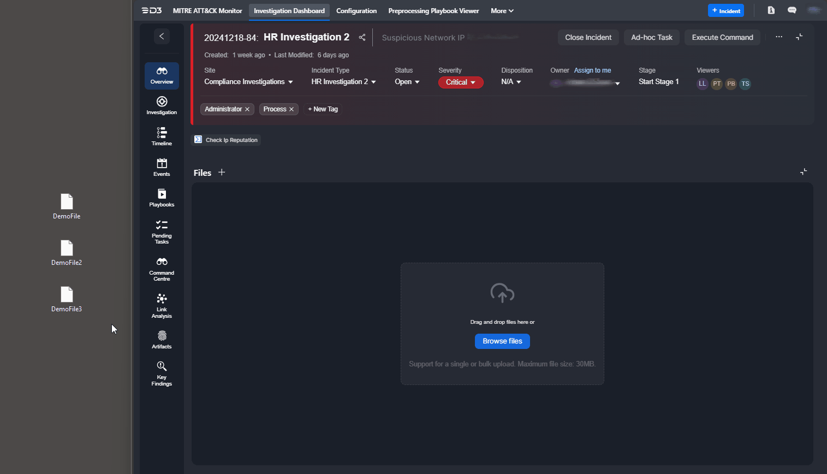Screen dimensions: 827x474
Task: Open the Events panel
Action: [x=162, y=167]
